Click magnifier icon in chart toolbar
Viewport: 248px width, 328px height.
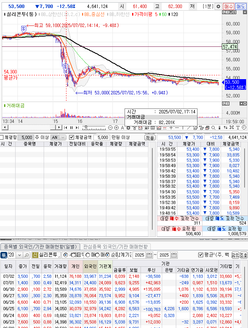[213, 128]
